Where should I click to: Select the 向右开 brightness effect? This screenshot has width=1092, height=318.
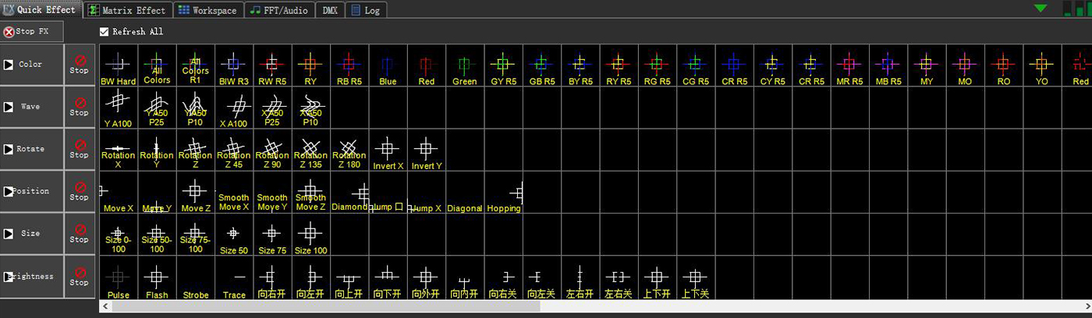pos(272,277)
